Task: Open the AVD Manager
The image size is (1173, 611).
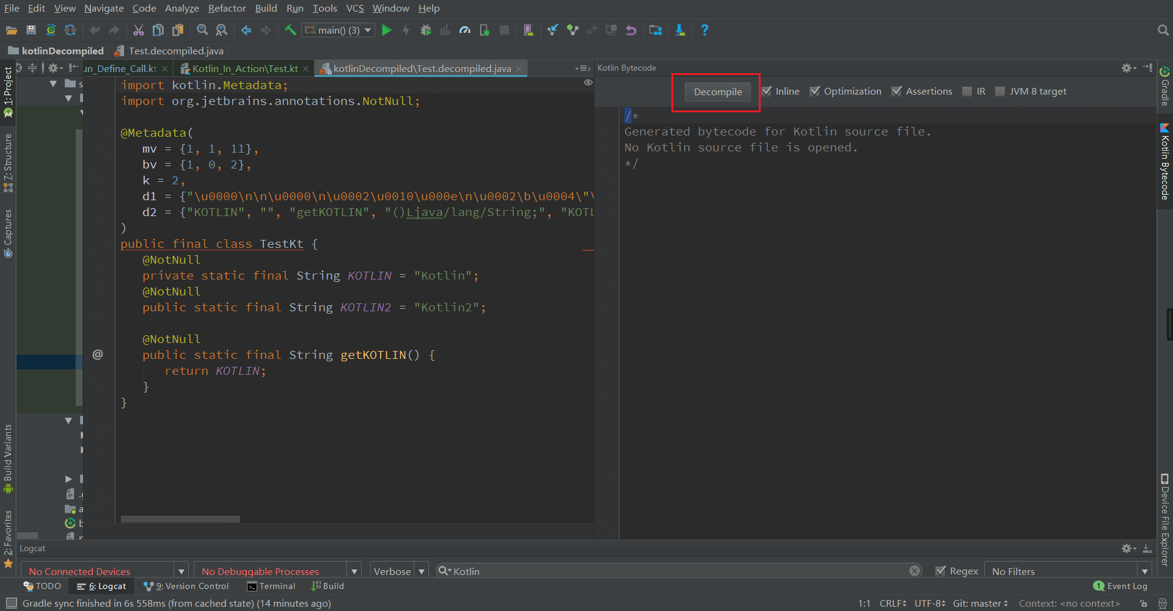Action: click(528, 30)
